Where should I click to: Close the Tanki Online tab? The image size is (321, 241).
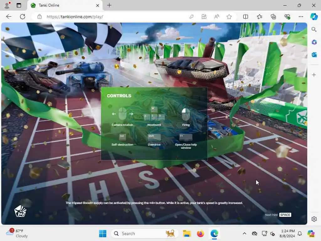tap(98, 5)
